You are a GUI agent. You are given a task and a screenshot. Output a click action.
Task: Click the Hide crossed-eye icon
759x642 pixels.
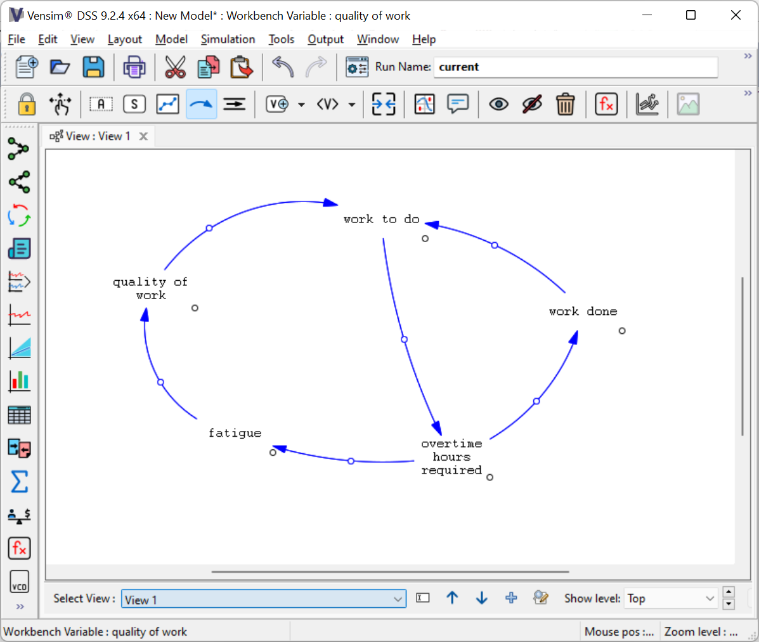532,105
